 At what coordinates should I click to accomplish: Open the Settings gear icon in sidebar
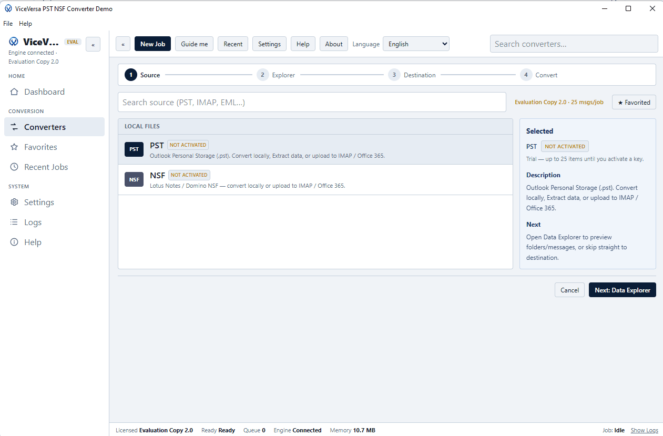(15, 202)
